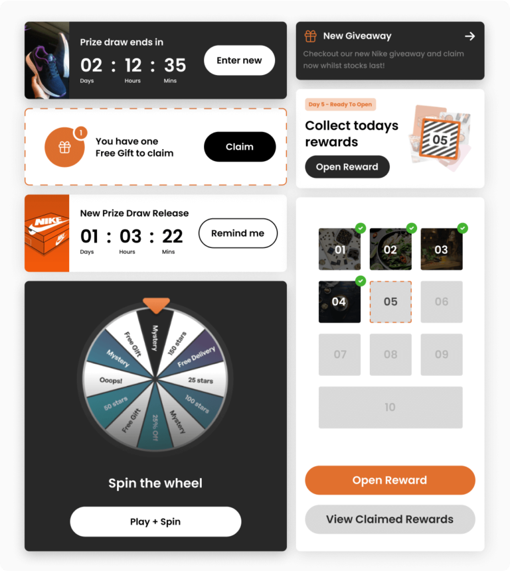Click the orange Open Reward button
510x571 pixels.
390,480
